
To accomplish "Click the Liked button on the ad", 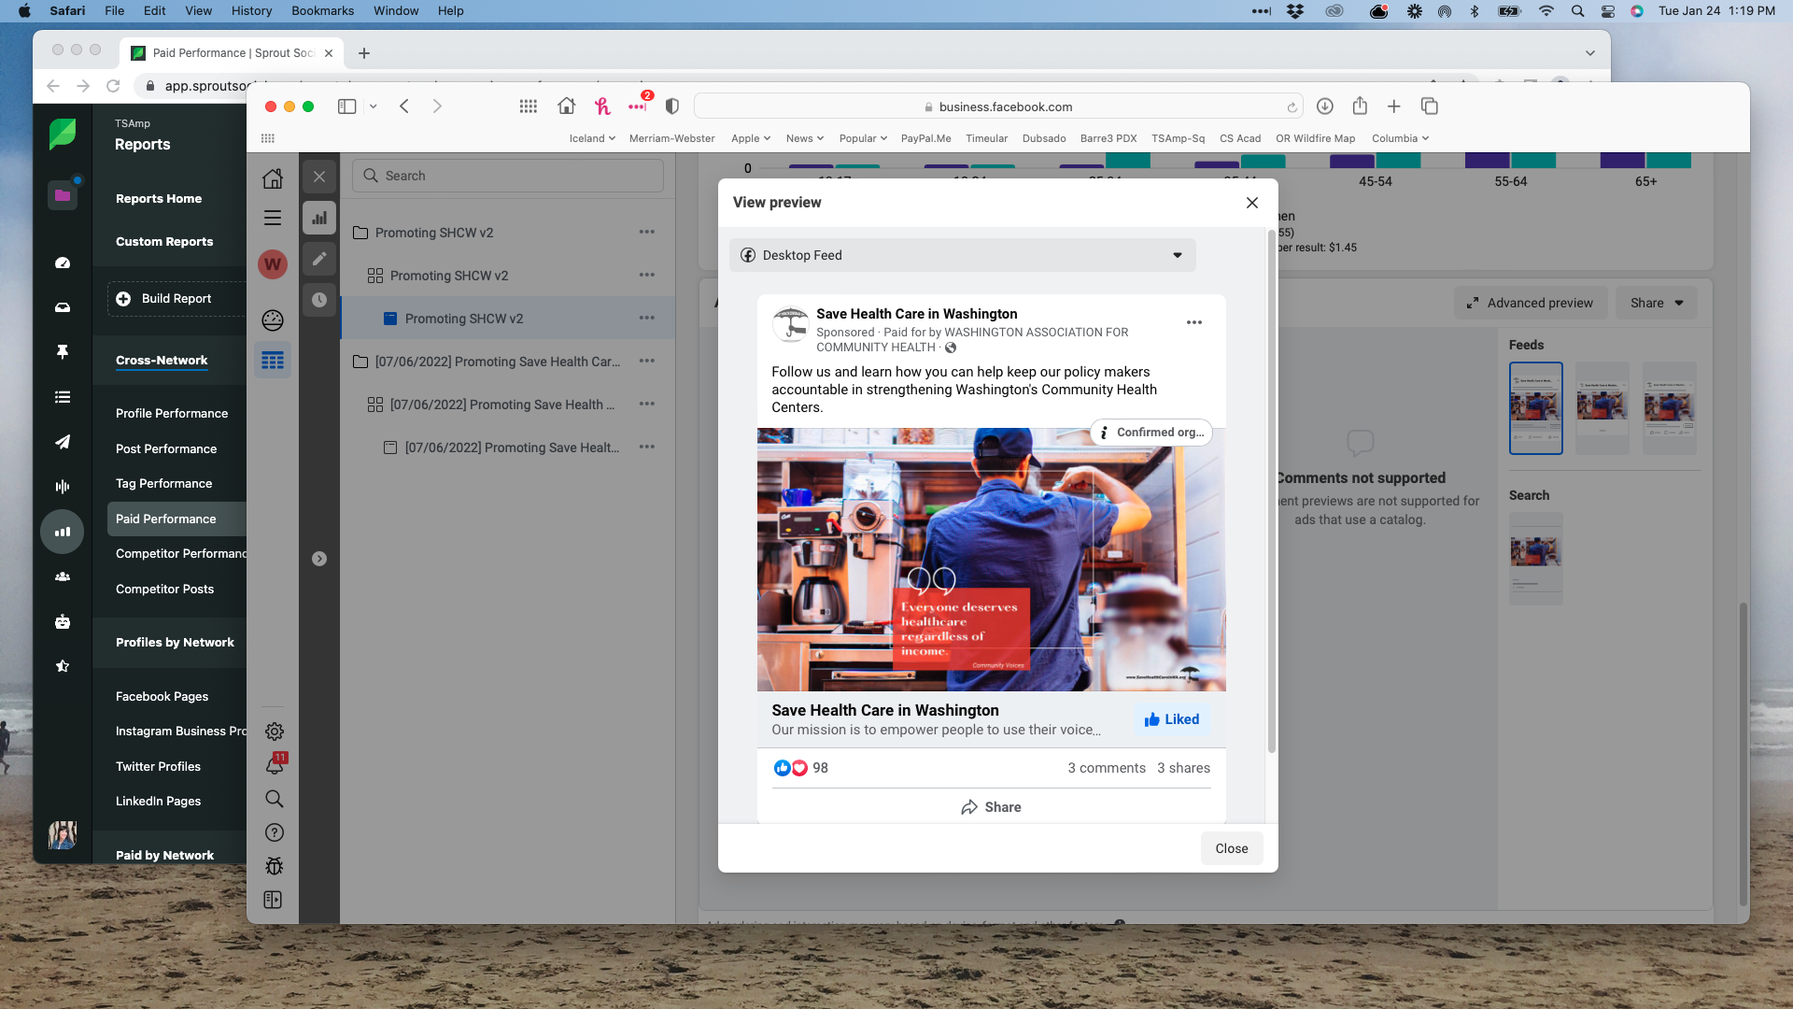I will coord(1172,719).
